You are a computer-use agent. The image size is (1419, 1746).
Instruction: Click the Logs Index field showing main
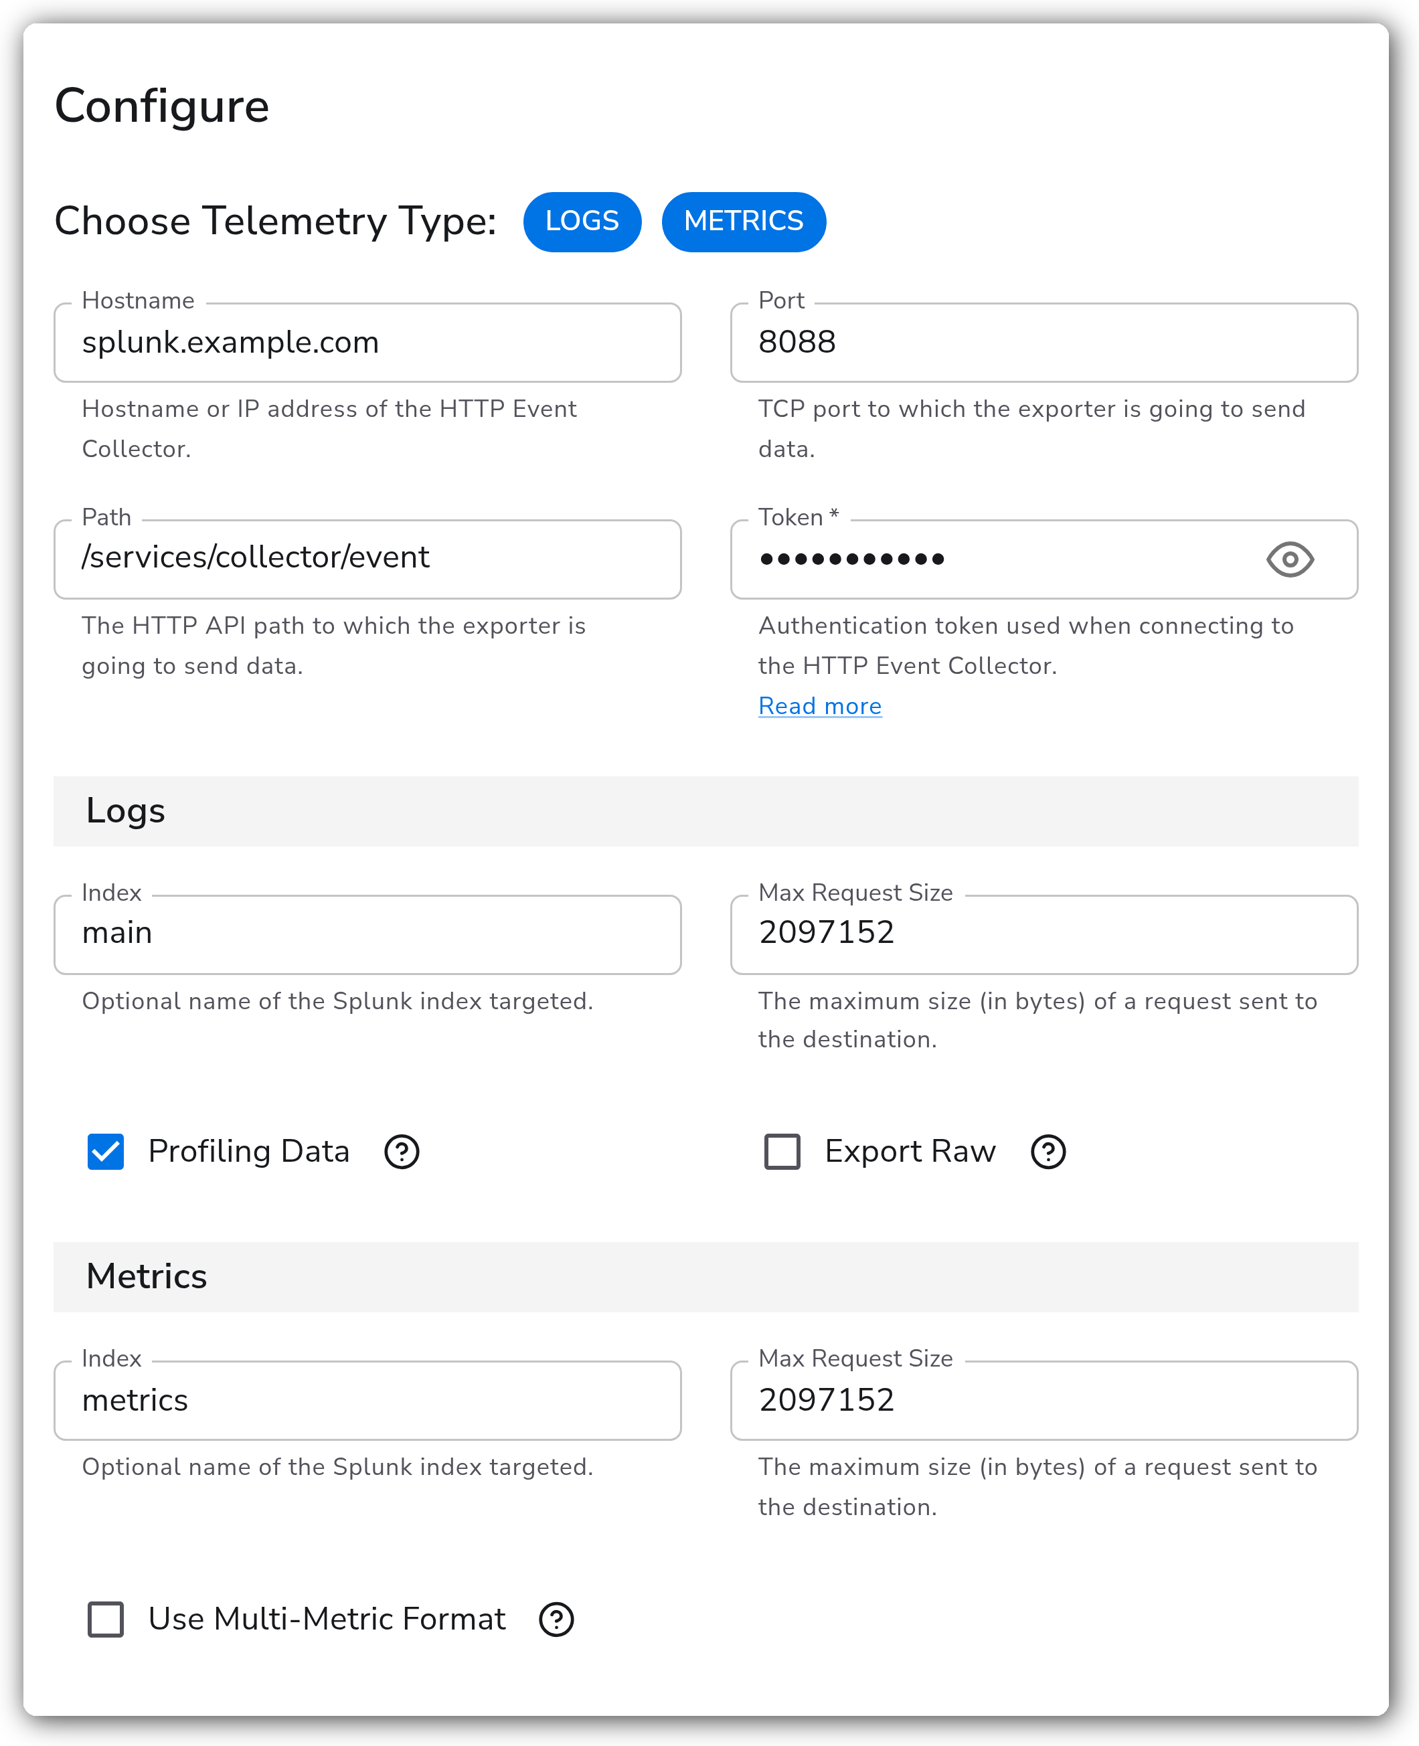(368, 935)
